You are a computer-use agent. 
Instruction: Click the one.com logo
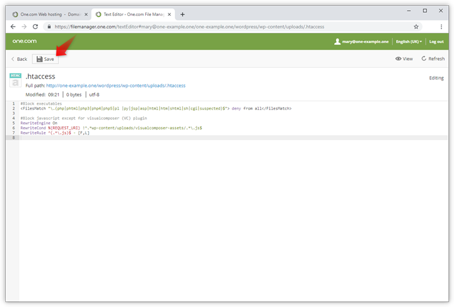pos(25,41)
